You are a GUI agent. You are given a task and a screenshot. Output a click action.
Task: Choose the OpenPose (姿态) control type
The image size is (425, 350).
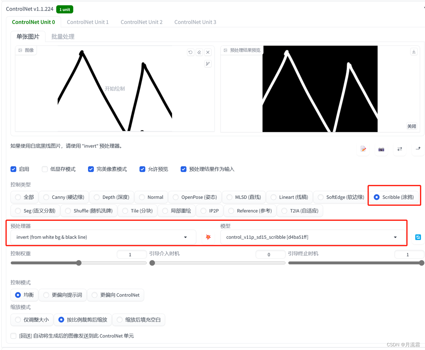pyautogui.click(x=195, y=197)
